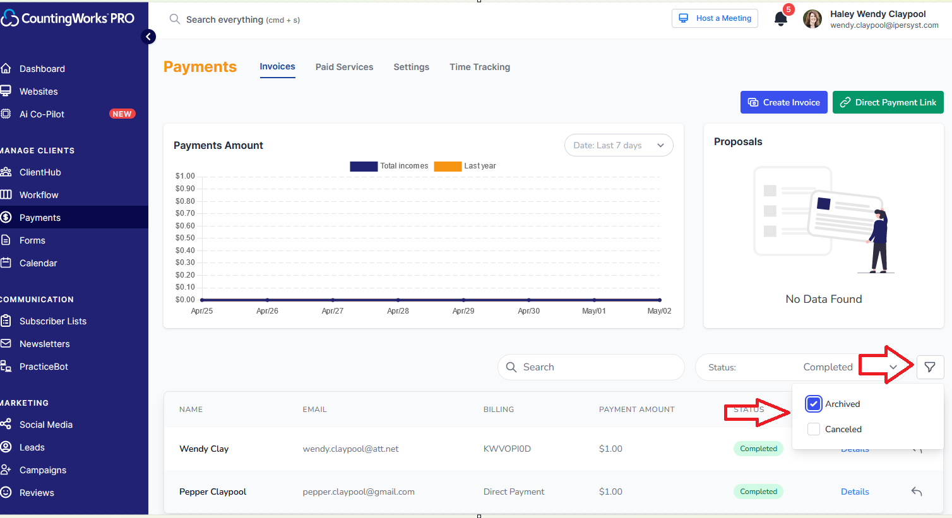Sort by the NAME column header

(191, 409)
